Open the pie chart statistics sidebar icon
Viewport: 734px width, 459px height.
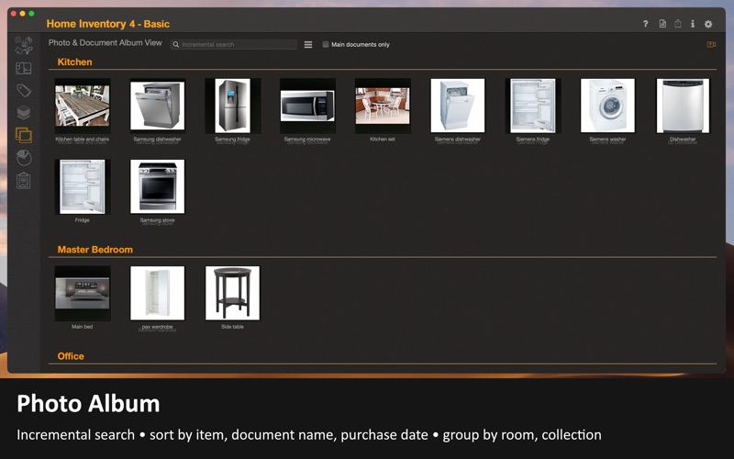24,158
